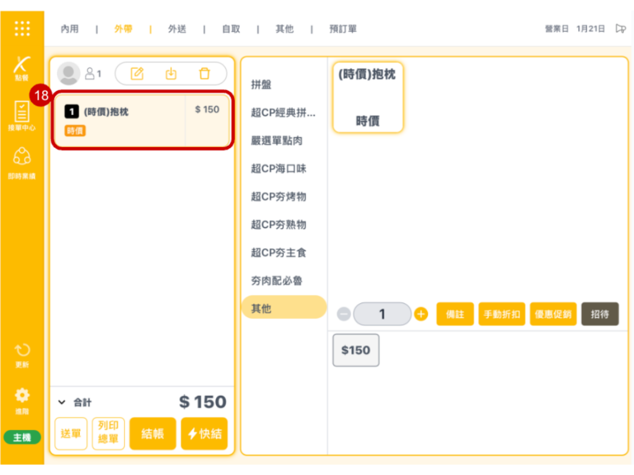Click the 結帳 checkout button

(x=152, y=434)
